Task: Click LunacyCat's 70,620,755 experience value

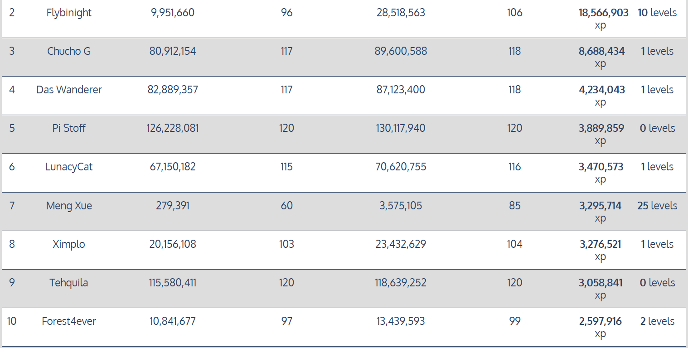Action: pos(401,167)
